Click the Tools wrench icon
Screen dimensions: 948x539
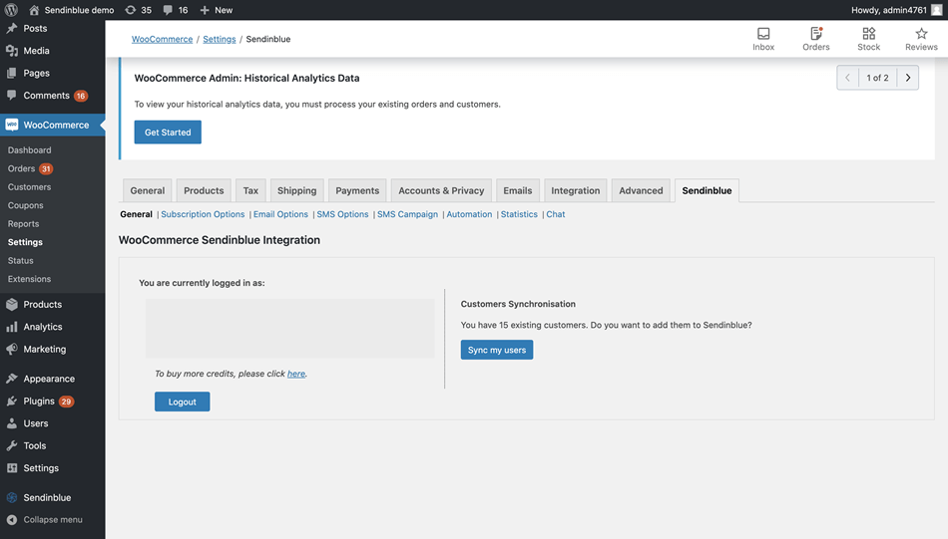12,445
